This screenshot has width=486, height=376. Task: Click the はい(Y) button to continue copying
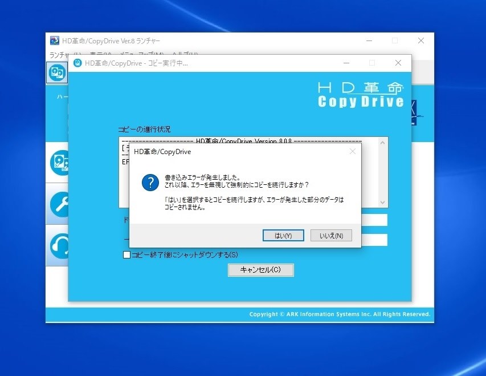[283, 235]
